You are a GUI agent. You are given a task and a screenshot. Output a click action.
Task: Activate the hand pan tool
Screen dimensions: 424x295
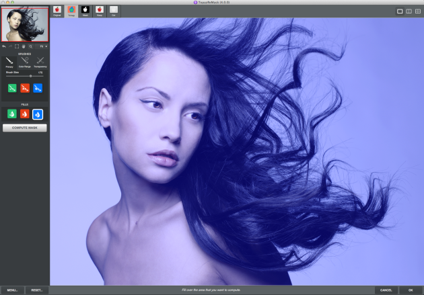point(24,46)
